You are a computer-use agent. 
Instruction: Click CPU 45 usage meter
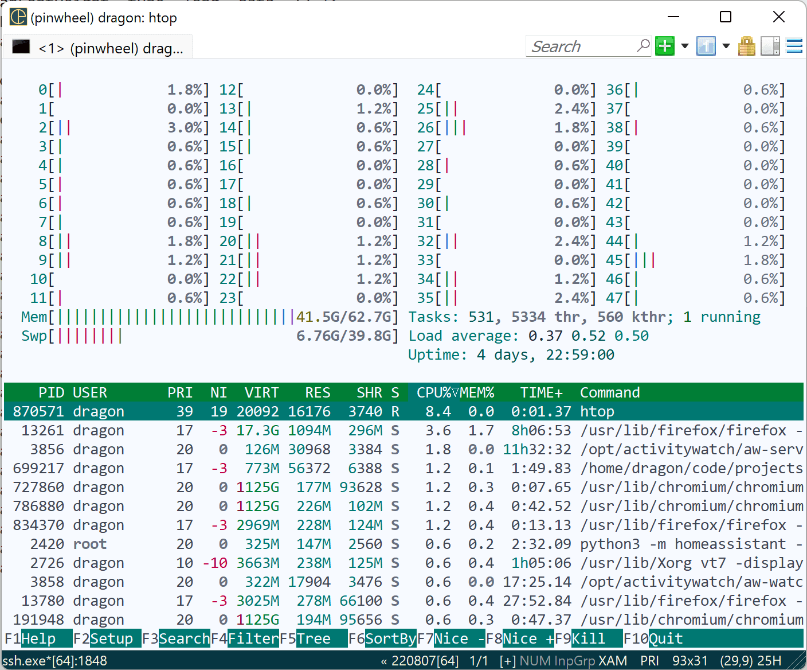(696, 260)
